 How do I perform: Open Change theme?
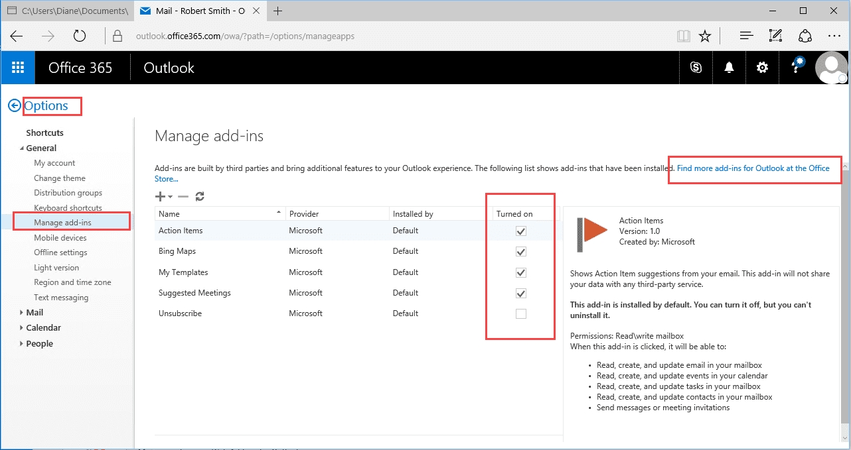pyautogui.click(x=60, y=178)
